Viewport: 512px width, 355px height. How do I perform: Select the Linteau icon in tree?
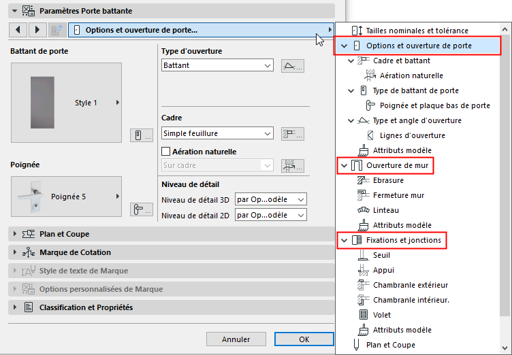(362, 210)
